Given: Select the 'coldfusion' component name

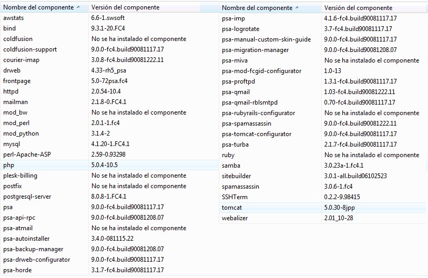Looking at the screenshot, I should (18, 39).
